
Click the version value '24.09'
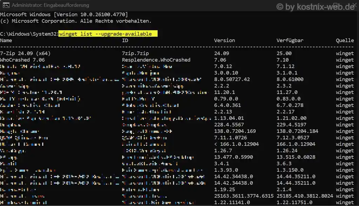[x=222, y=53]
